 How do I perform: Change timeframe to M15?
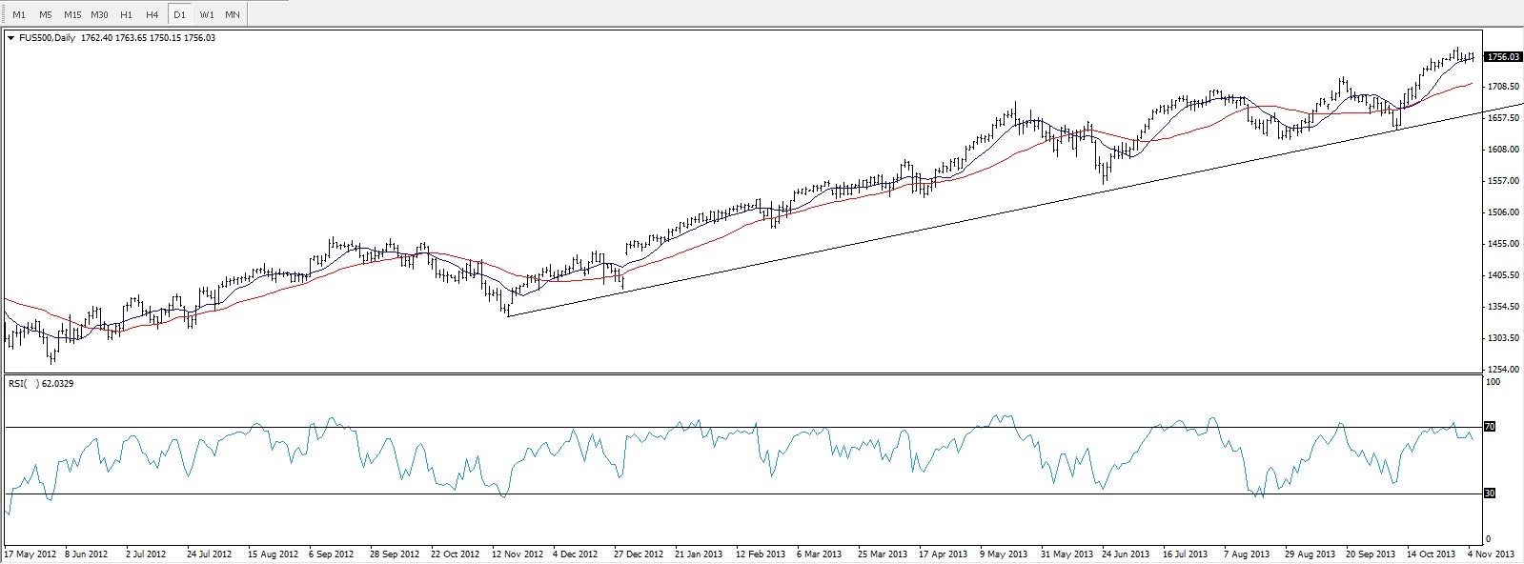point(72,14)
